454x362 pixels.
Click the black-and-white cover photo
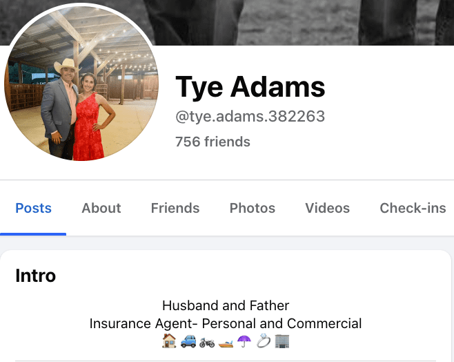290,21
